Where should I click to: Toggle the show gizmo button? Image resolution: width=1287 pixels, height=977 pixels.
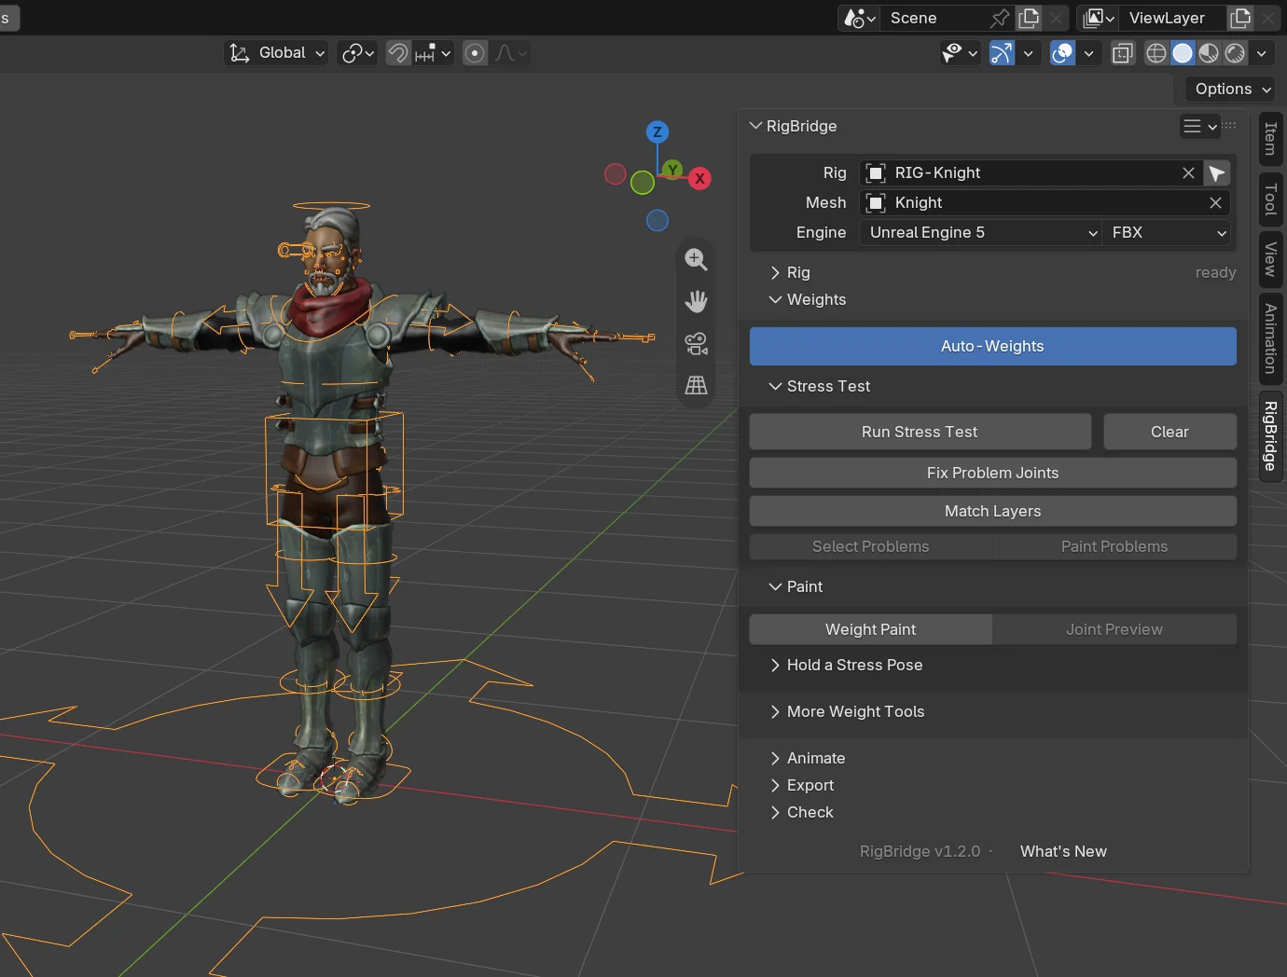tap(1002, 53)
